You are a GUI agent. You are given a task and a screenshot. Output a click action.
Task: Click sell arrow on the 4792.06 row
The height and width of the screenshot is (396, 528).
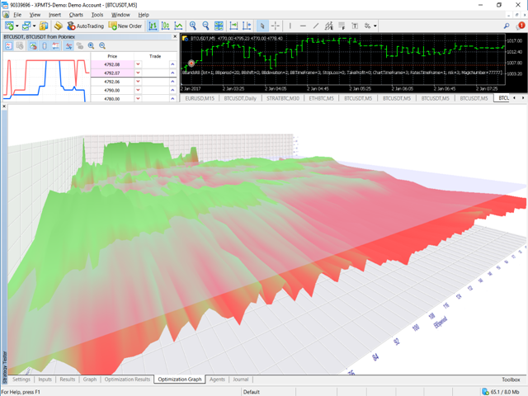tap(138, 82)
